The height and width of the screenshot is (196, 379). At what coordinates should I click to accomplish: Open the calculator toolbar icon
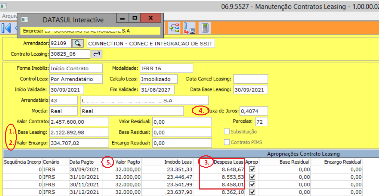coord(205,28)
